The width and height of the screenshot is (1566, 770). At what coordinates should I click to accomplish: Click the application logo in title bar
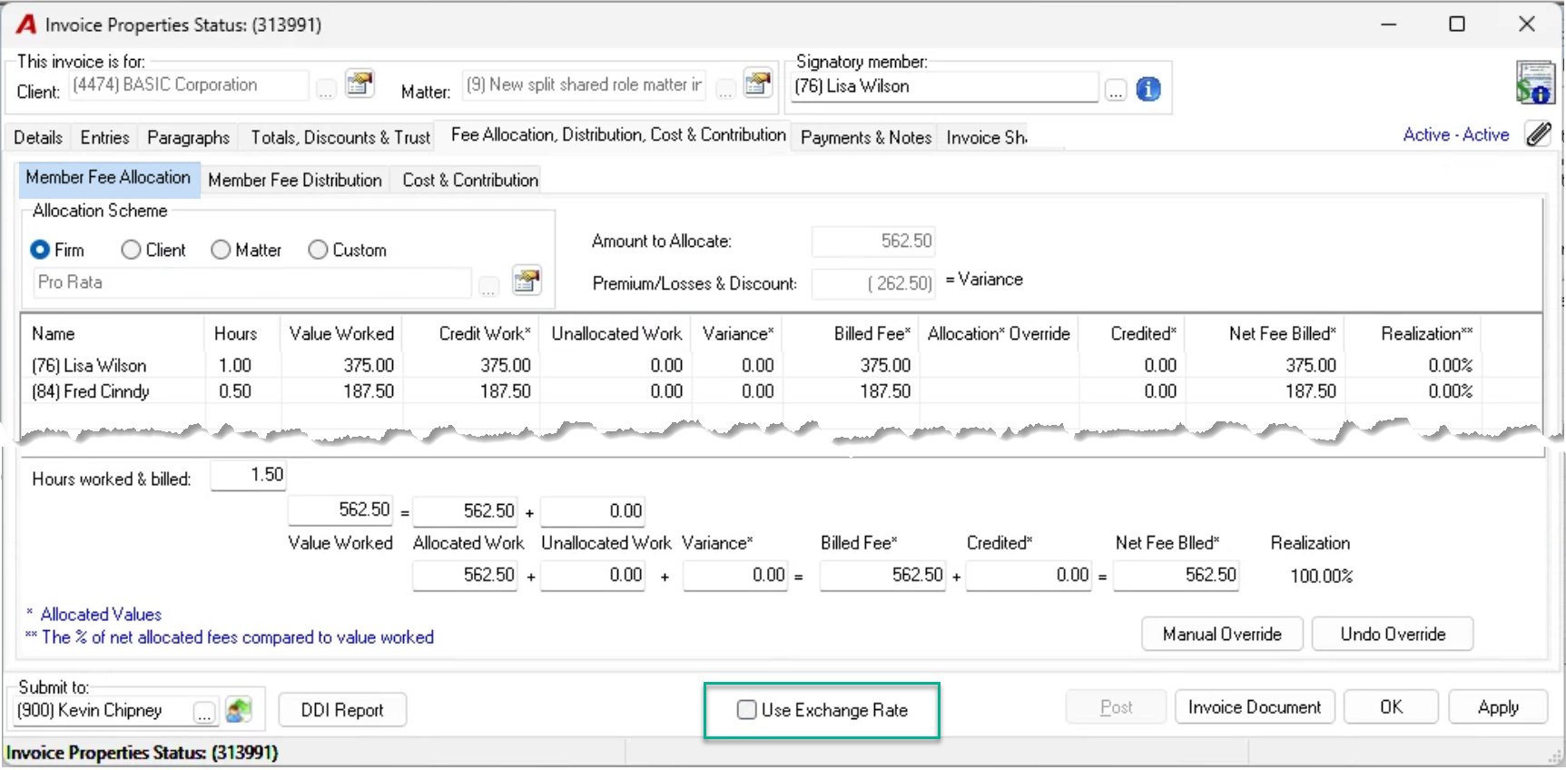27,25
